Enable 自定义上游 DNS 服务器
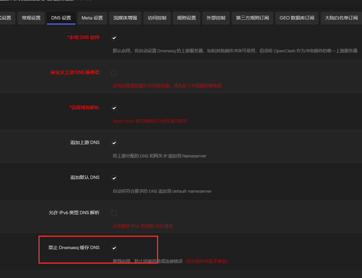 (114, 73)
